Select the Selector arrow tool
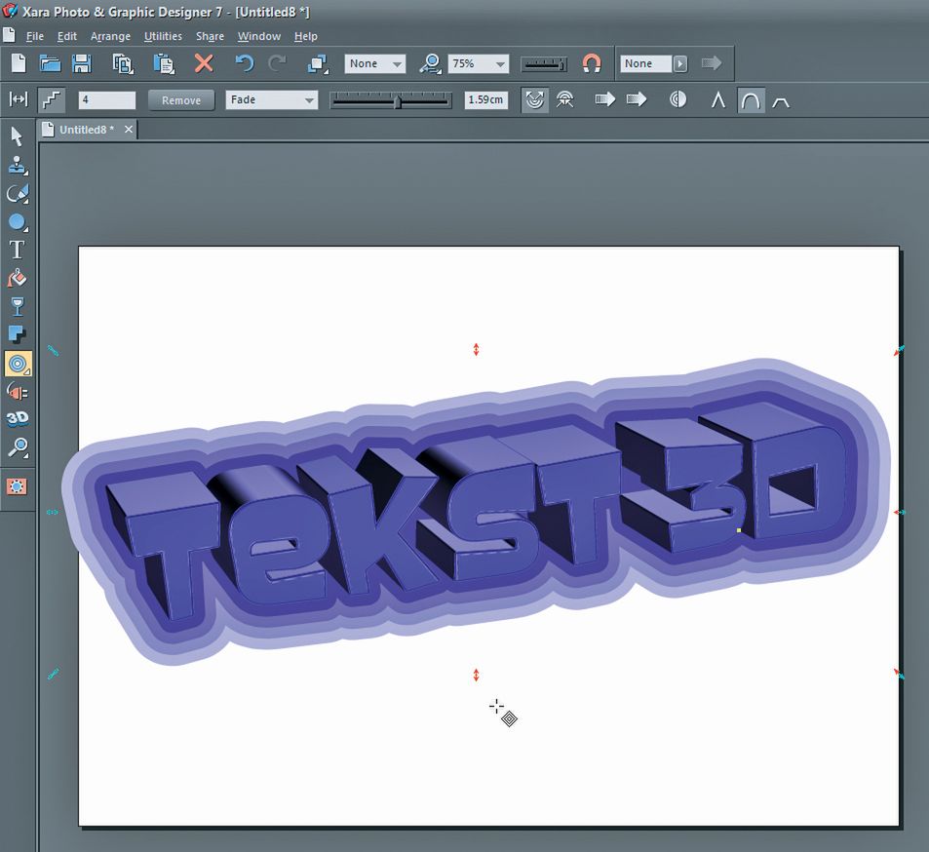This screenshot has height=852, width=929. click(x=17, y=136)
